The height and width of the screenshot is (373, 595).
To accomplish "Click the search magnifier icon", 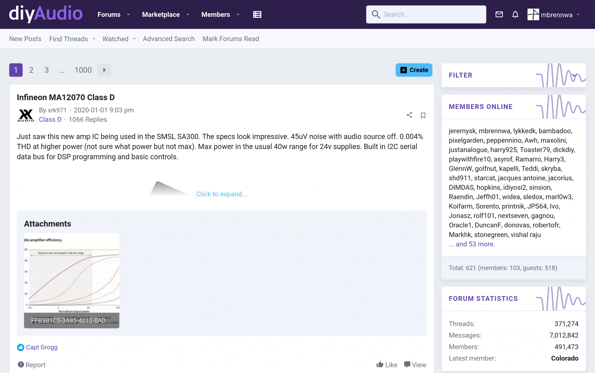I will (x=376, y=14).
